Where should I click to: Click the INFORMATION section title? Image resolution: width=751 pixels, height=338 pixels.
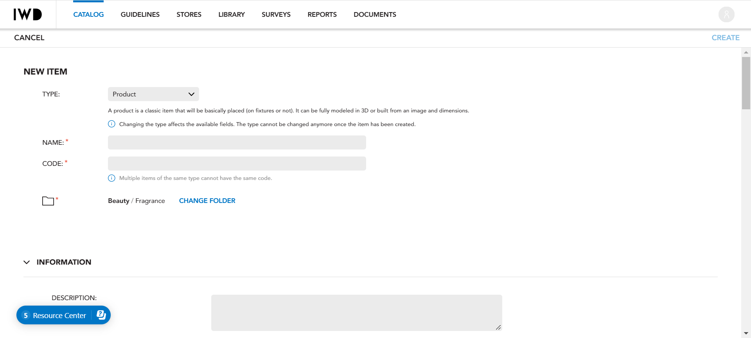click(x=64, y=262)
